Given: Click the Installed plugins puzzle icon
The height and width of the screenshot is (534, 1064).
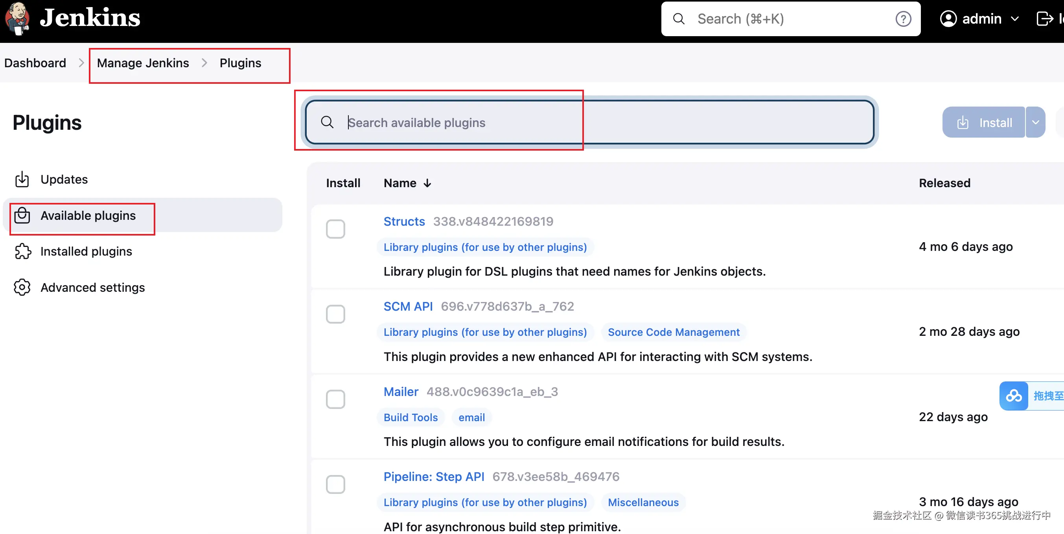Looking at the screenshot, I should click(22, 251).
